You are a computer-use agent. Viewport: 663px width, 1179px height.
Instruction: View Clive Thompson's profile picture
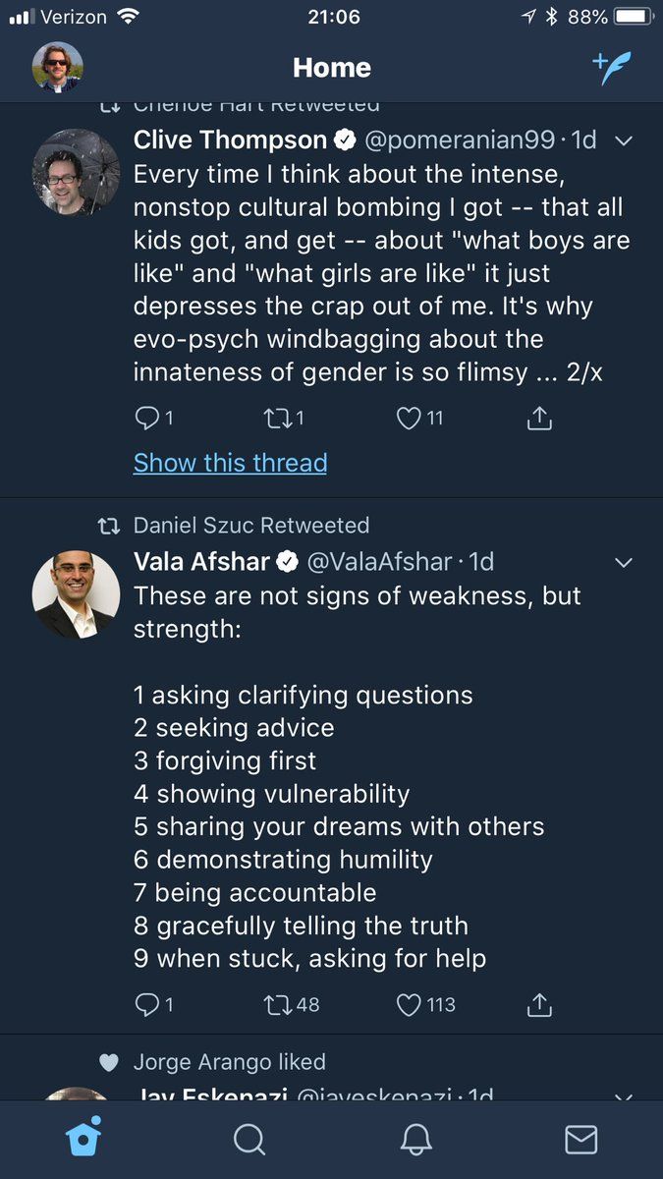[x=76, y=172]
